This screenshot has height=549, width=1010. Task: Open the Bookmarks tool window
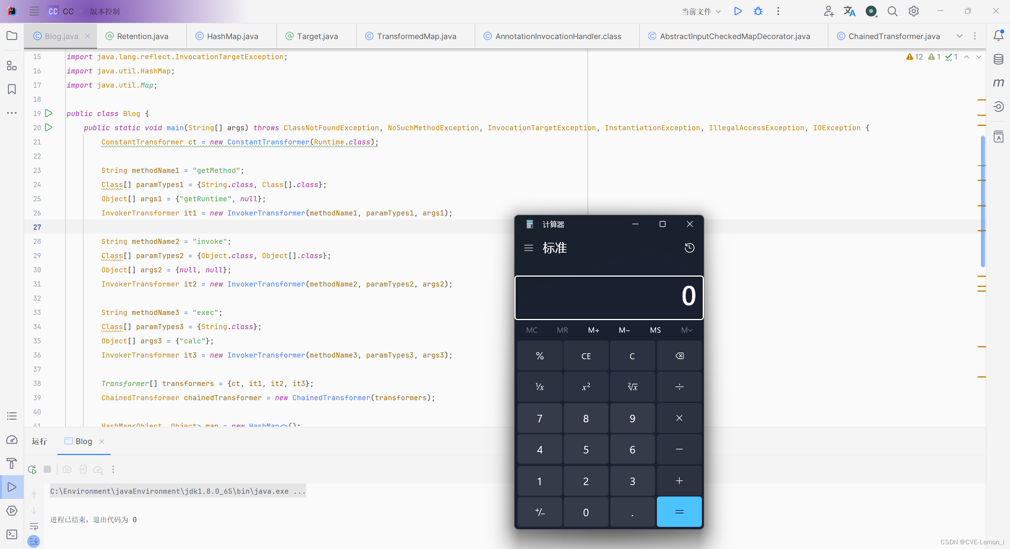click(x=12, y=89)
